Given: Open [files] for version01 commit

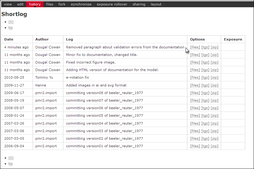Looking at the screenshot, I should [195, 146].
